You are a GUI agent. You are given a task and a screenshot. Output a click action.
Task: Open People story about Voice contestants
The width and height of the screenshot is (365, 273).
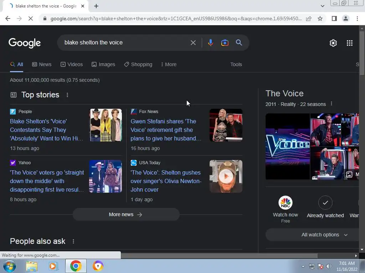pos(47,130)
